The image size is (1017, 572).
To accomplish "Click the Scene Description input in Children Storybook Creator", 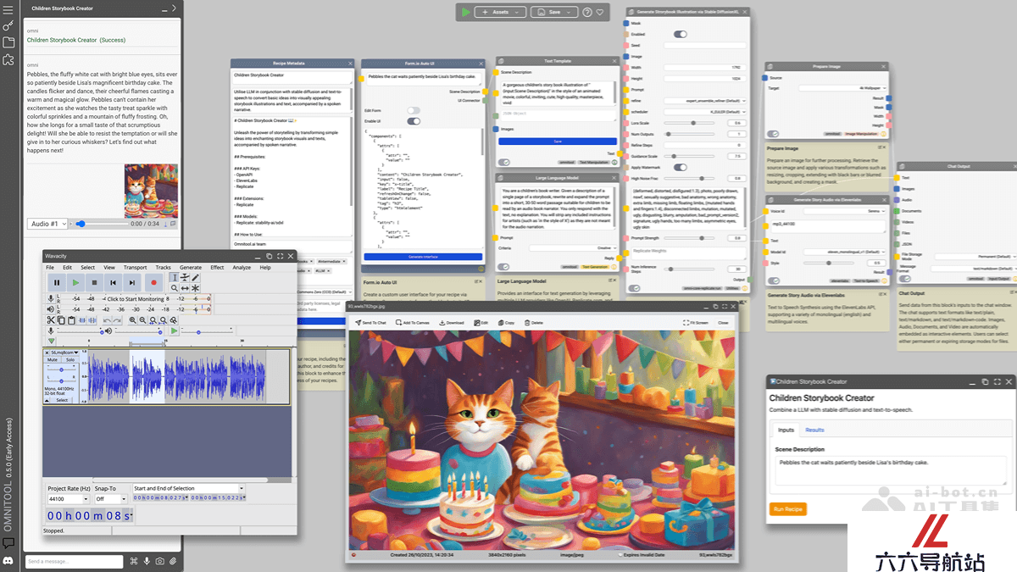I will [891, 470].
